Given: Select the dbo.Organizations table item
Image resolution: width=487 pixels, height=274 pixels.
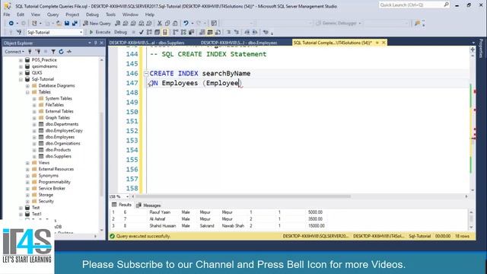Looking at the screenshot, I should pyautogui.click(x=62, y=144).
